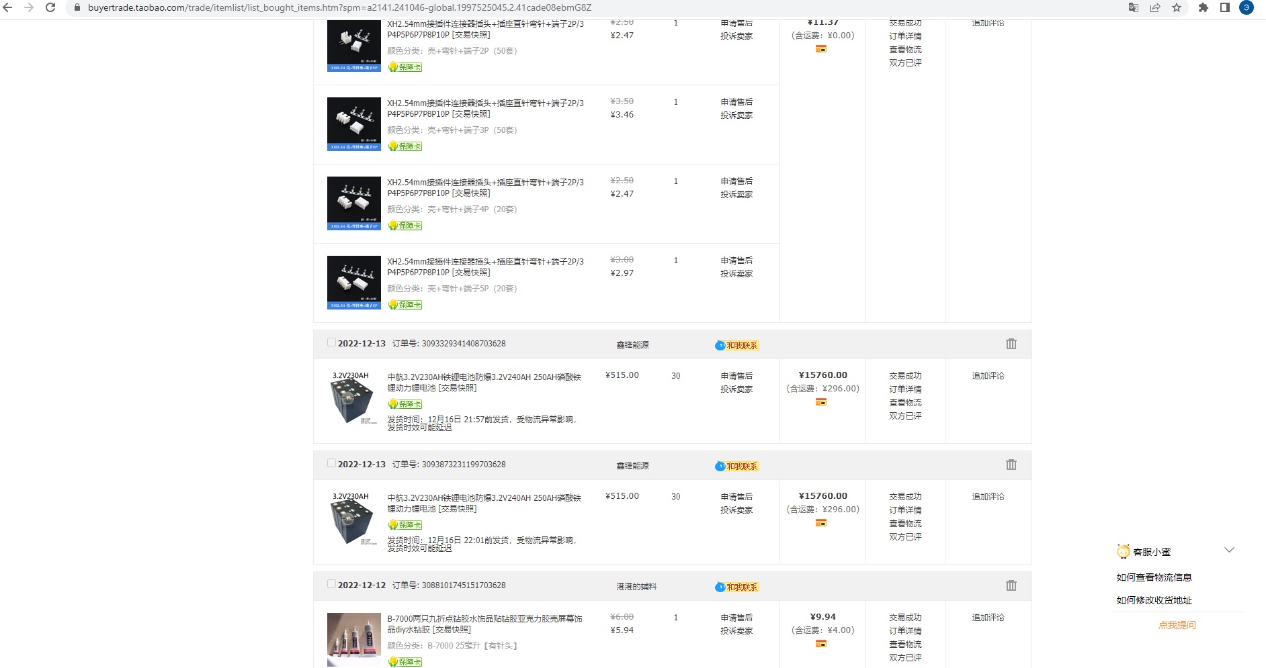
Task: Click 查看物流 for the second battery order
Action: tap(905, 524)
